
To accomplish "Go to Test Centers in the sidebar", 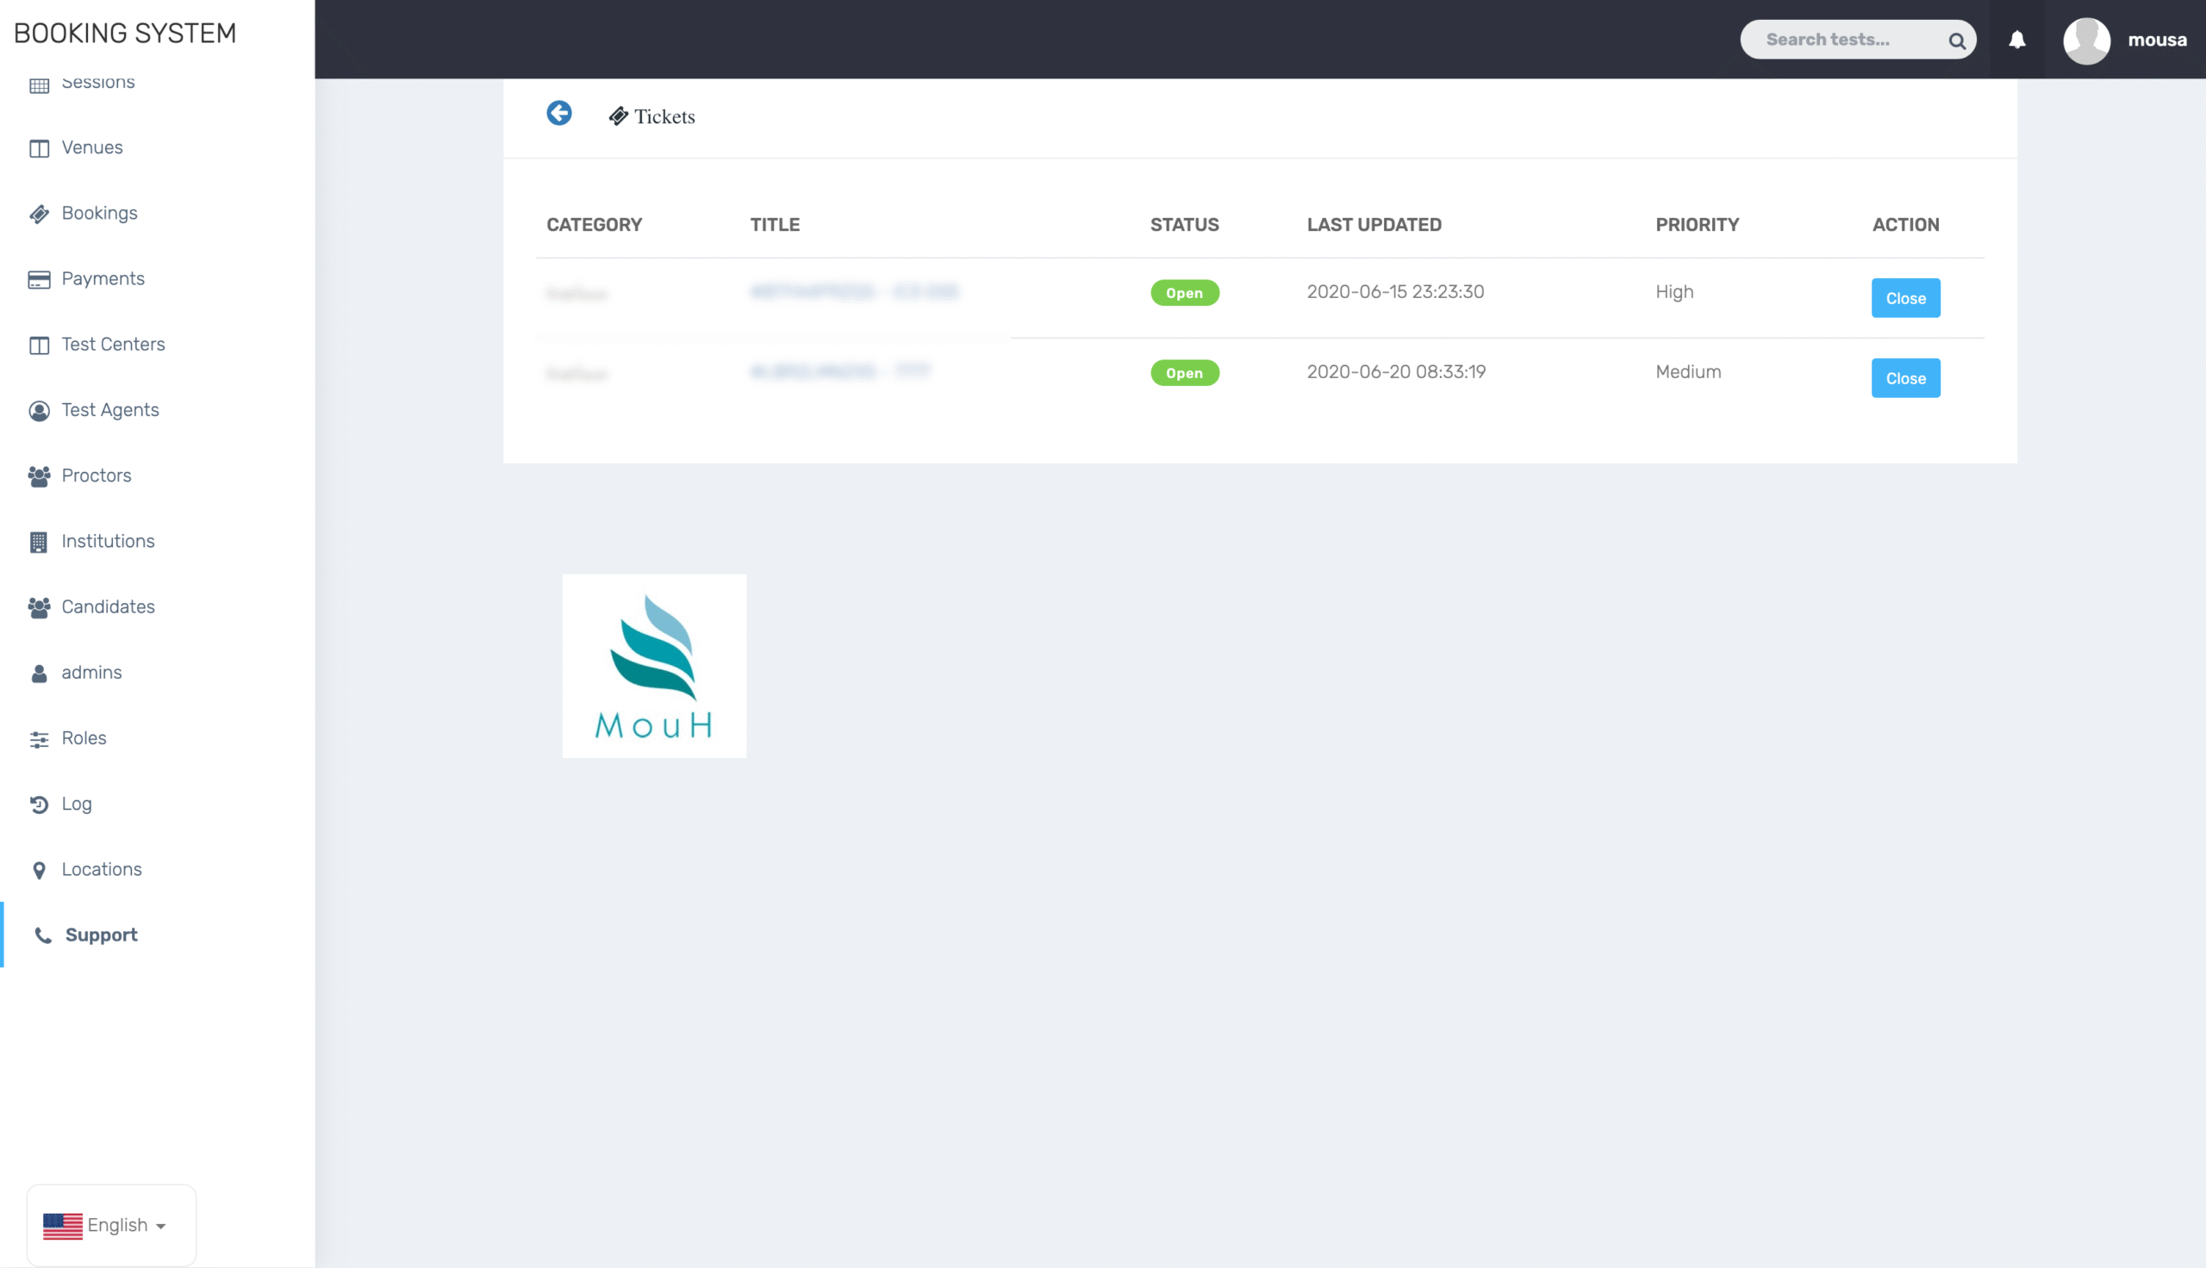I will [x=113, y=344].
